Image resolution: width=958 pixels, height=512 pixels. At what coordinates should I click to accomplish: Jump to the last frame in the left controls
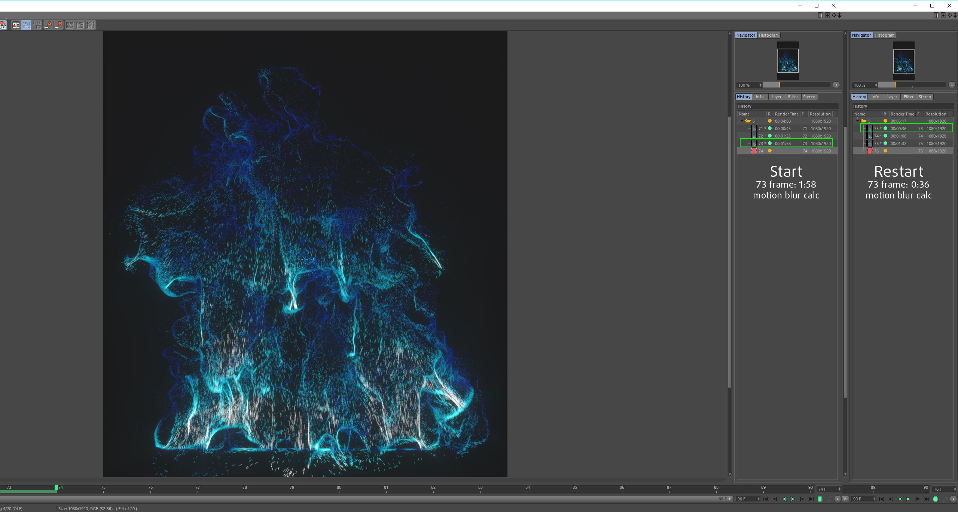click(811, 499)
